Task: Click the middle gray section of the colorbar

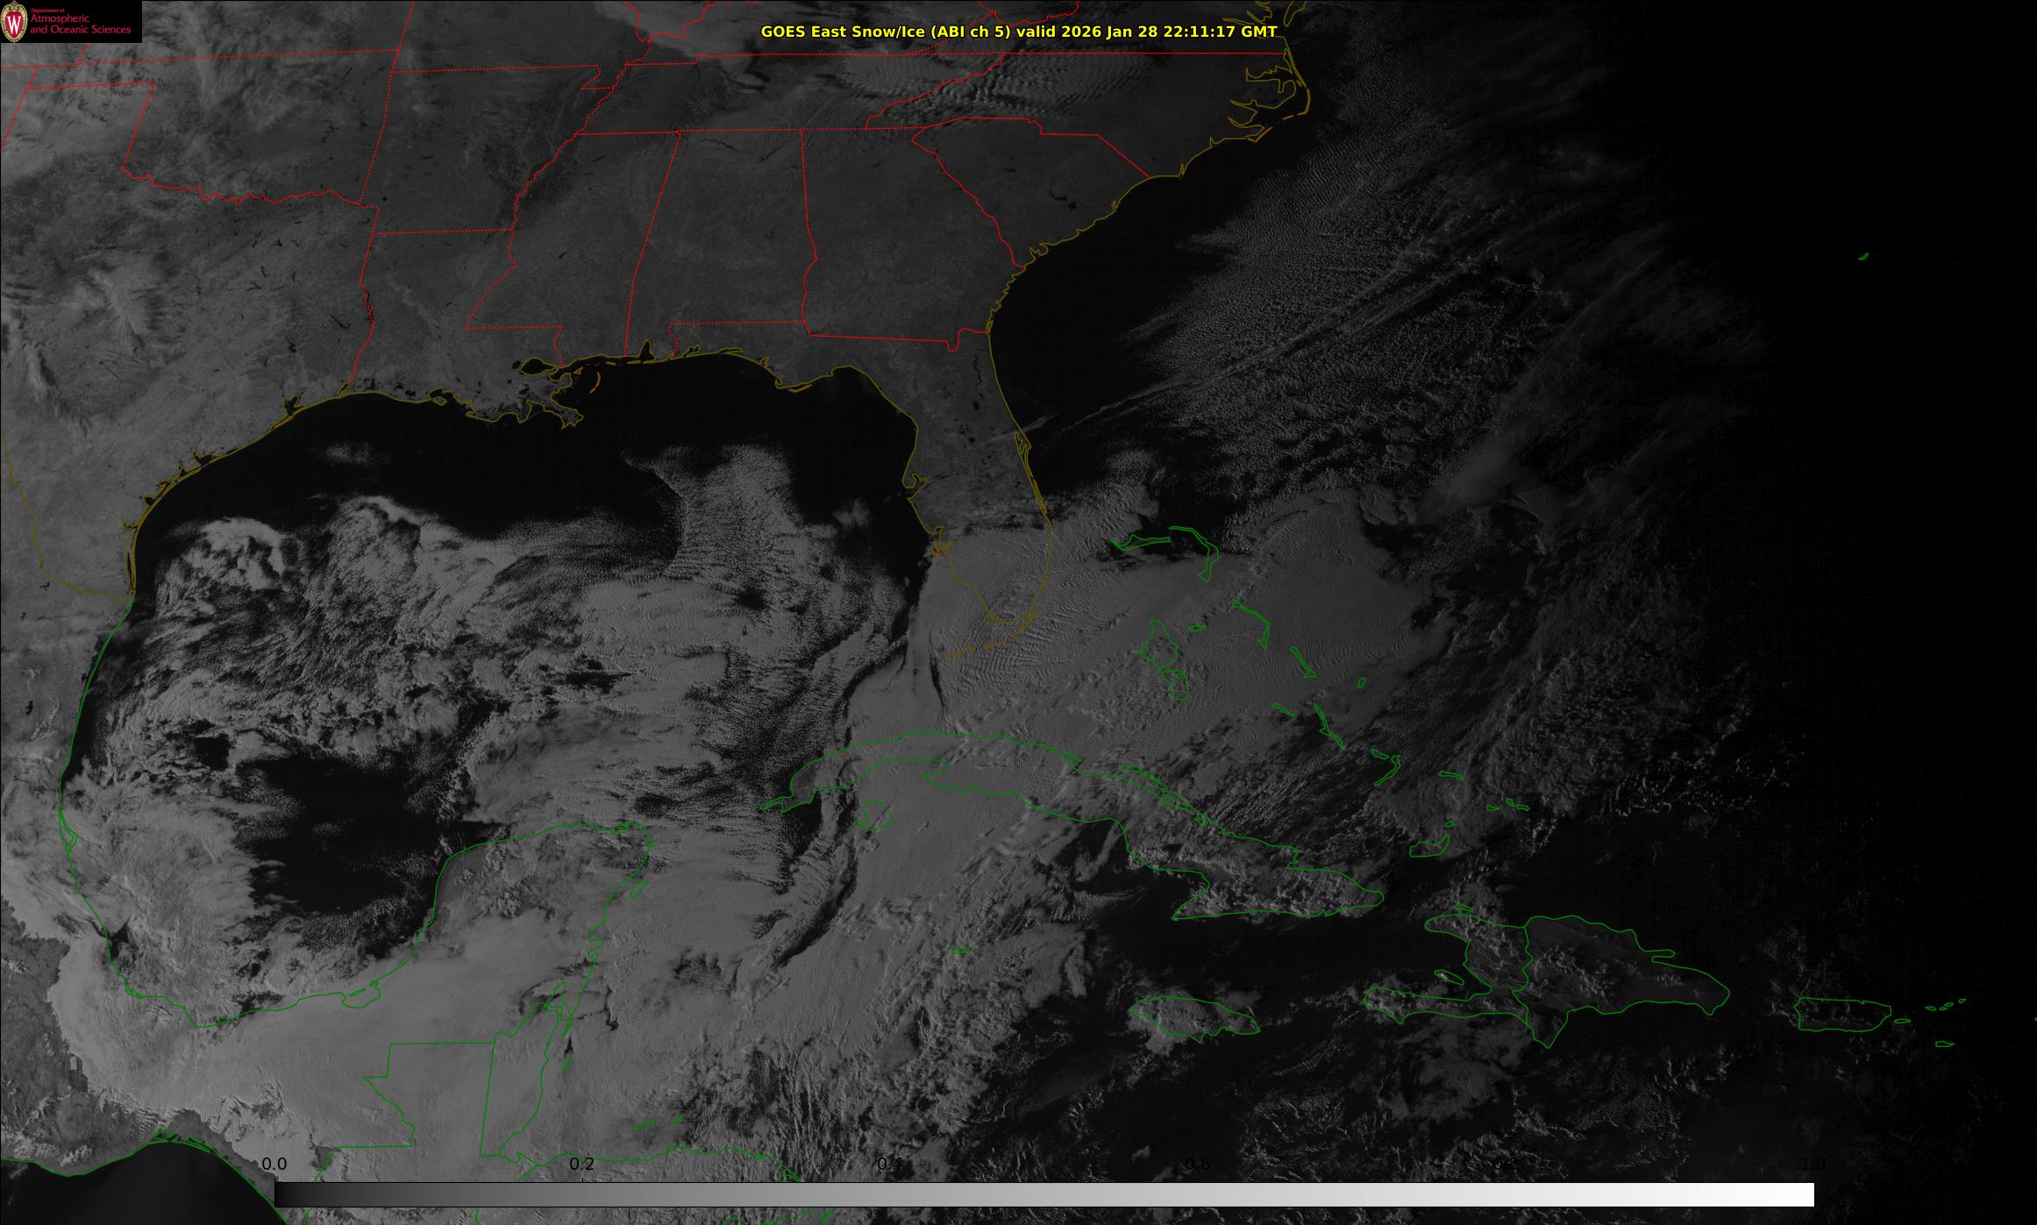Action: (x=1043, y=1194)
